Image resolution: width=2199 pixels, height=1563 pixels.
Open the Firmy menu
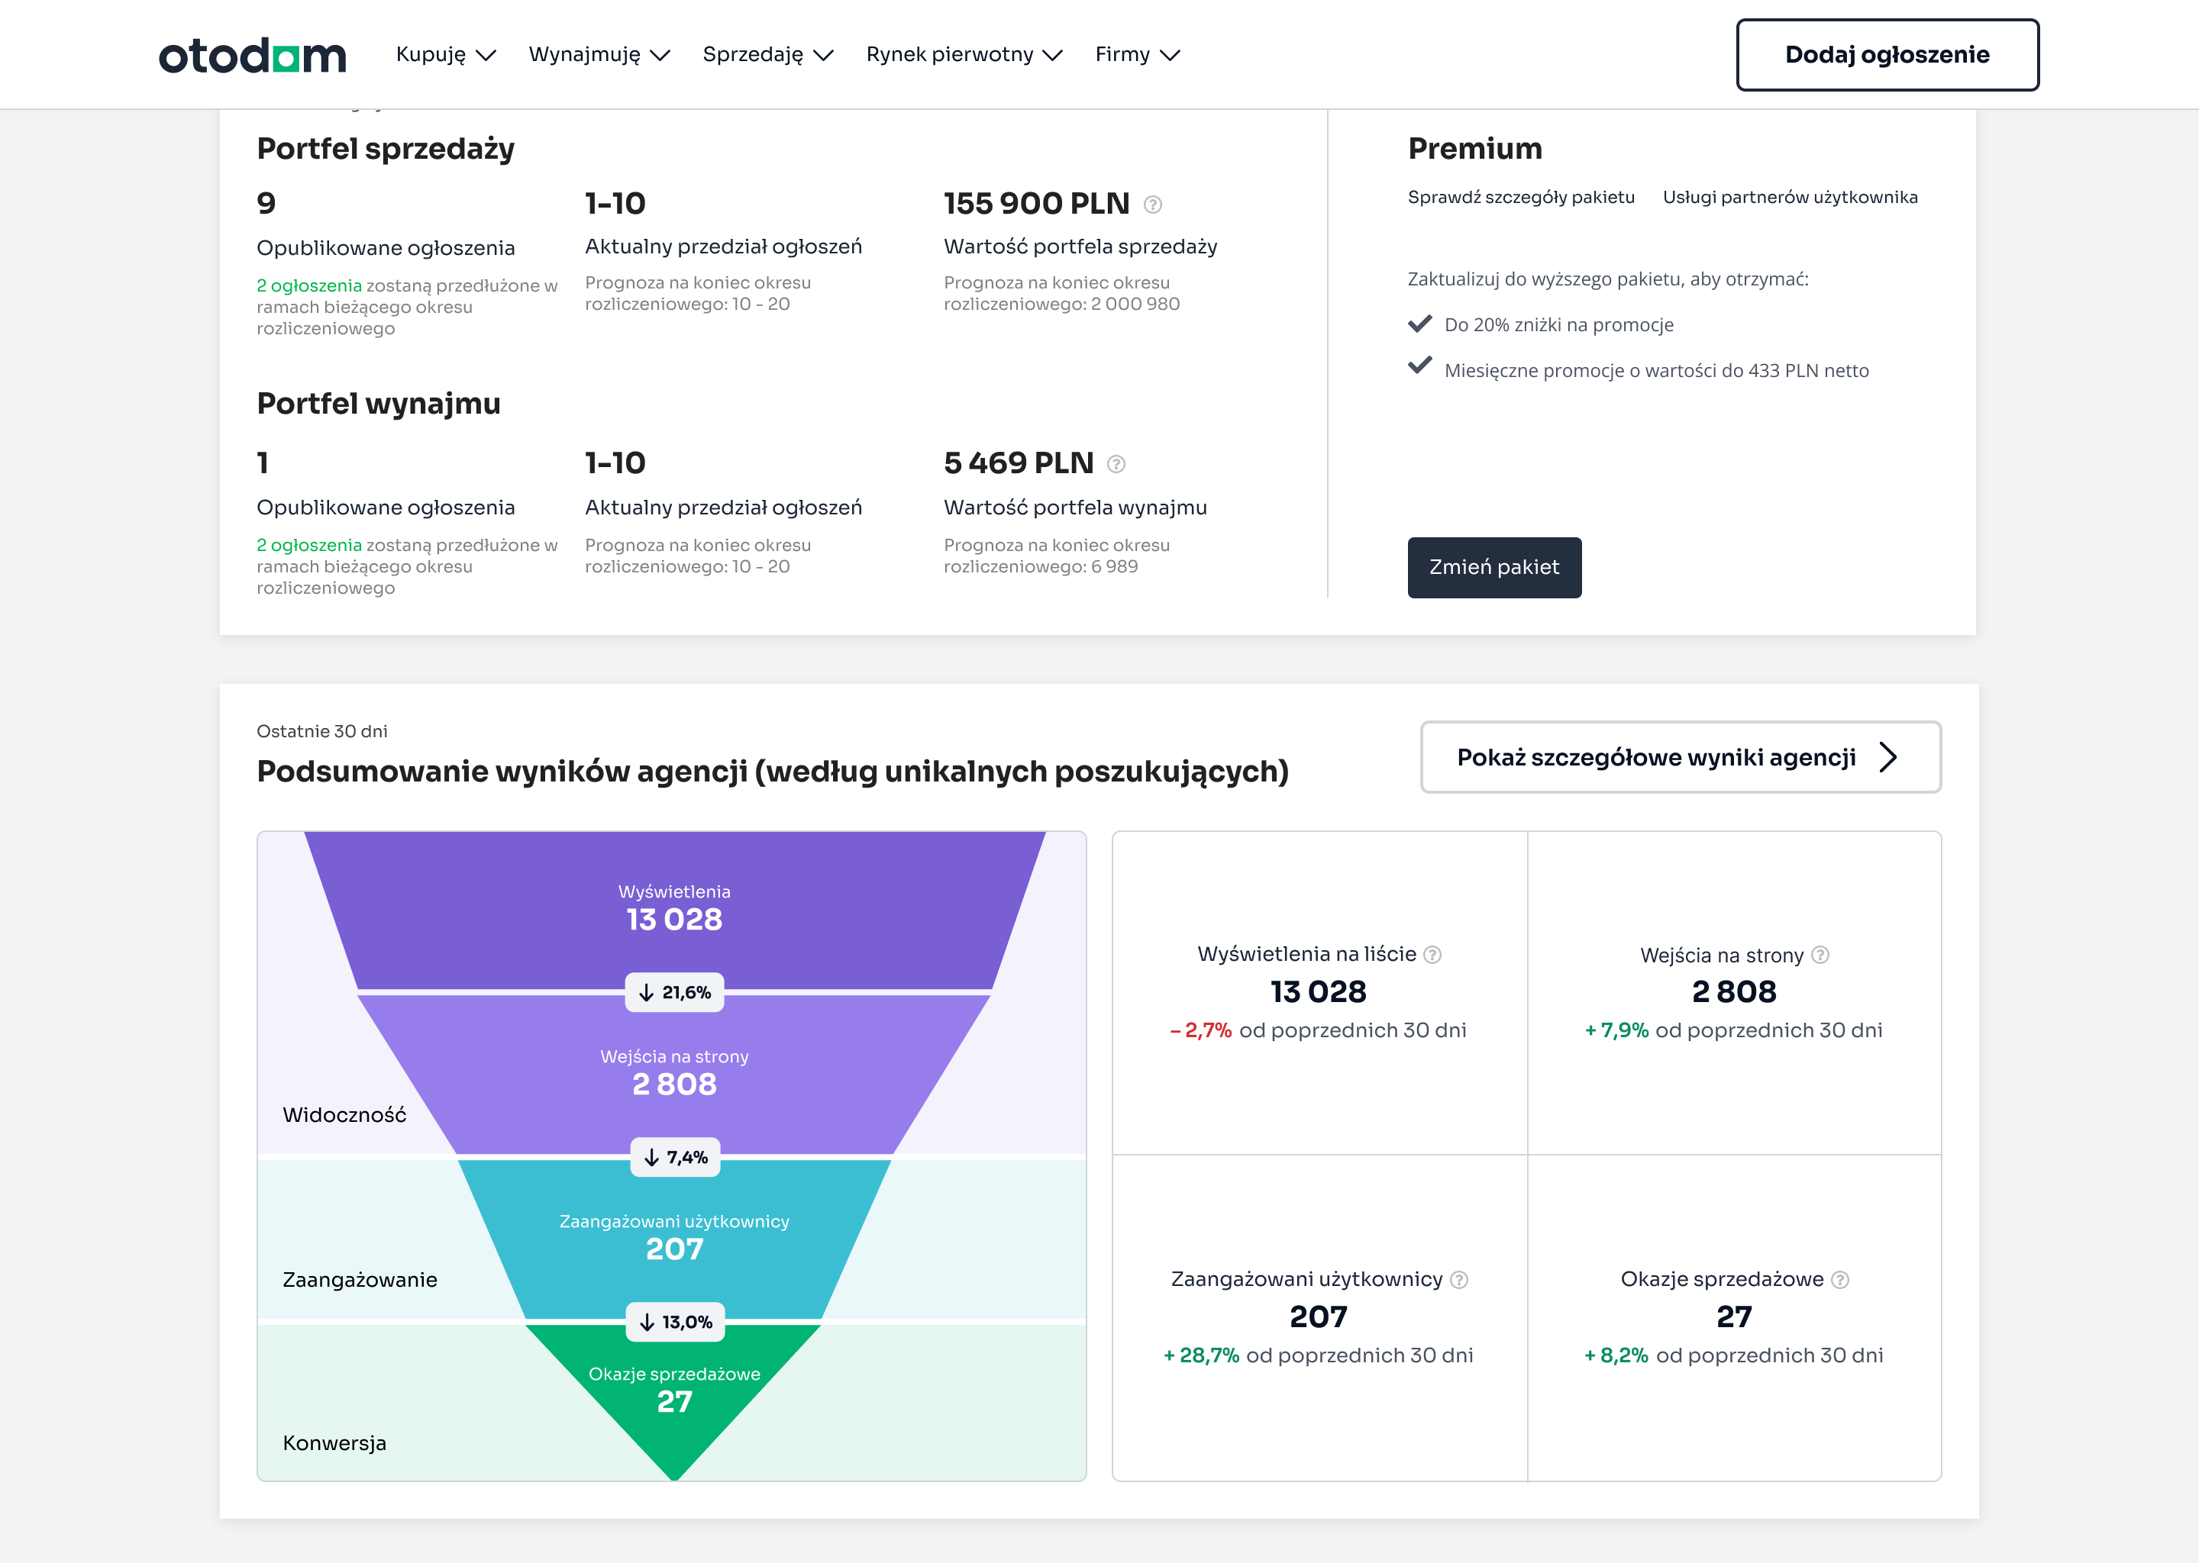point(1137,55)
